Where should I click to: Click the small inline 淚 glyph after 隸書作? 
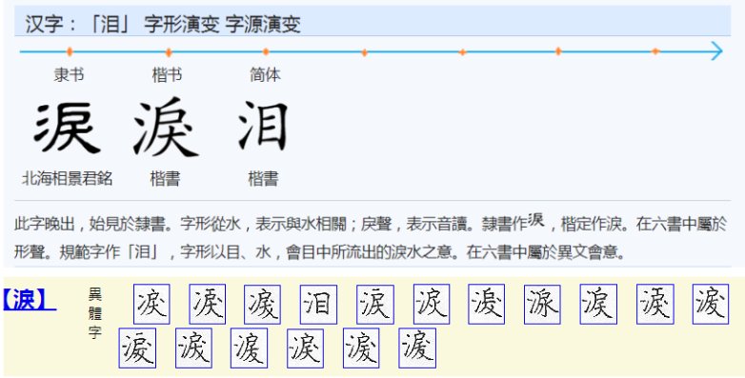click(536, 220)
